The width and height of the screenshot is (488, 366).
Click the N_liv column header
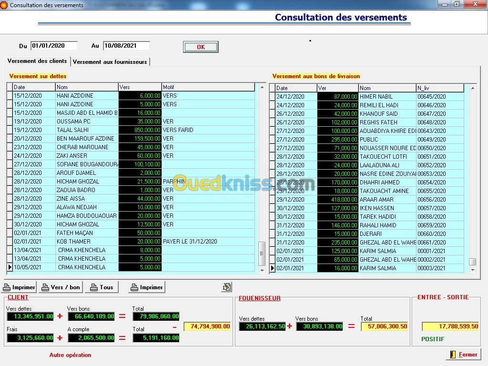(439, 88)
